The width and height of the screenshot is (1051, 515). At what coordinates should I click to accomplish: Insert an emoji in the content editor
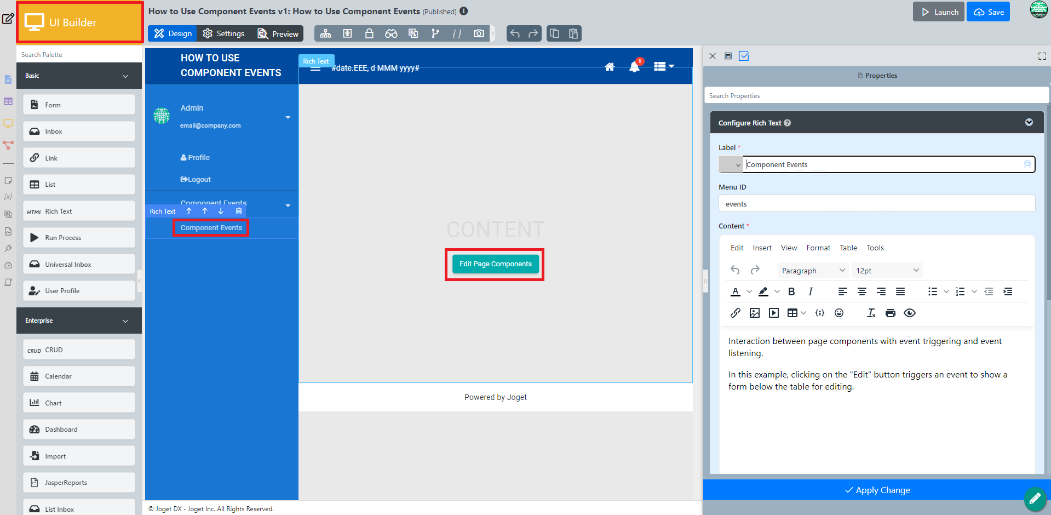pos(838,313)
